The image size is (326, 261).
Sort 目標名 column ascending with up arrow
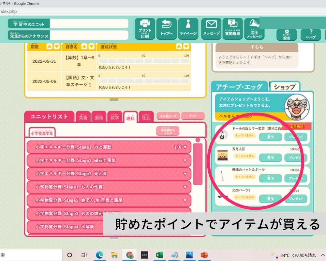(84, 46)
